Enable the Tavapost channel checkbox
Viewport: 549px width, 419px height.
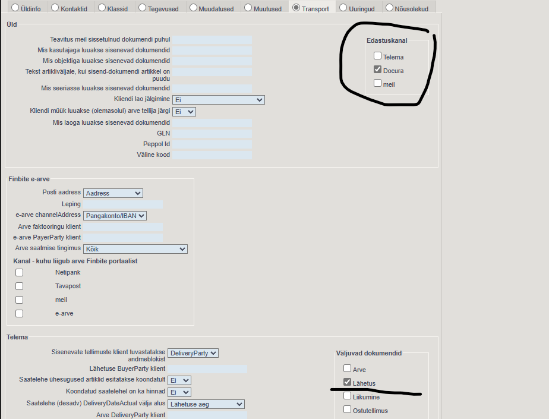pos(19,286)
